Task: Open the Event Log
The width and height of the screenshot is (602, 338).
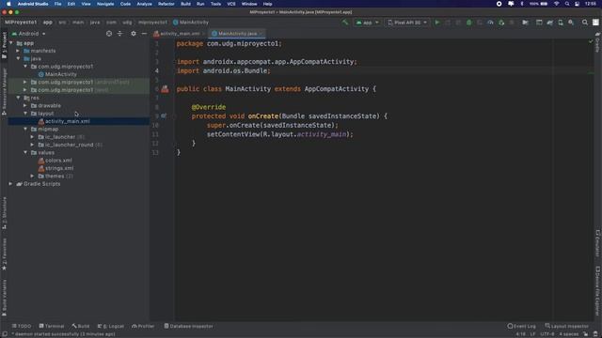Action: coord(521,326)
